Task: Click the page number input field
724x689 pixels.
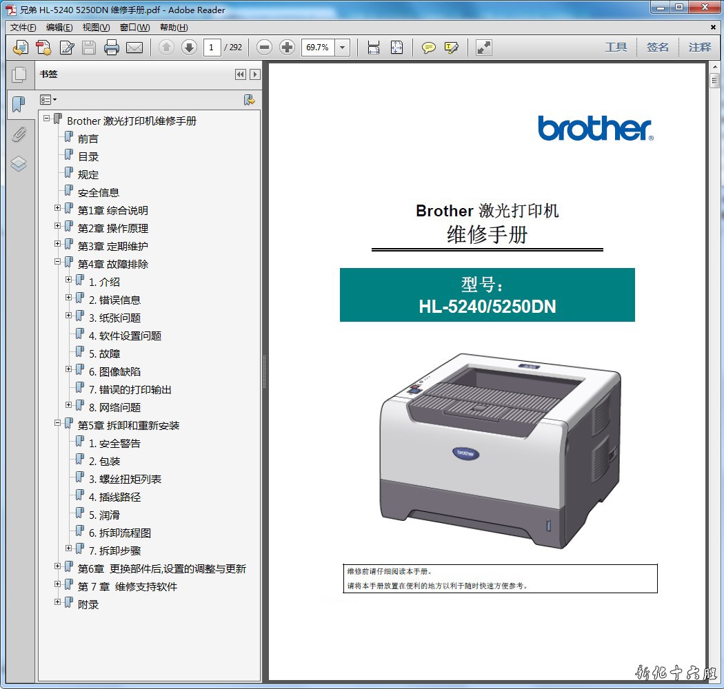Action: 212,48
